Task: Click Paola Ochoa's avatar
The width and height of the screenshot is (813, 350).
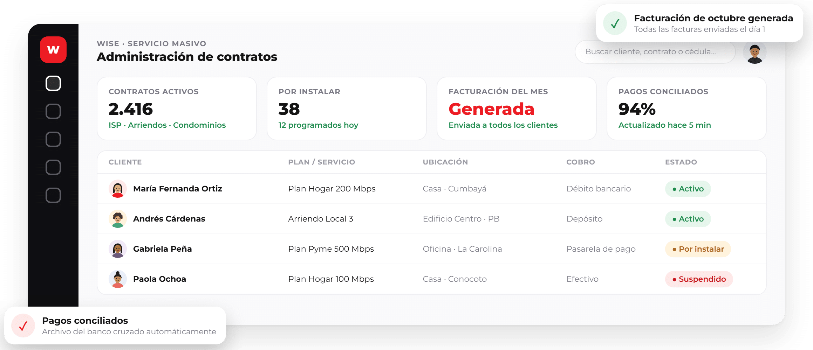Action: [118, 279]
